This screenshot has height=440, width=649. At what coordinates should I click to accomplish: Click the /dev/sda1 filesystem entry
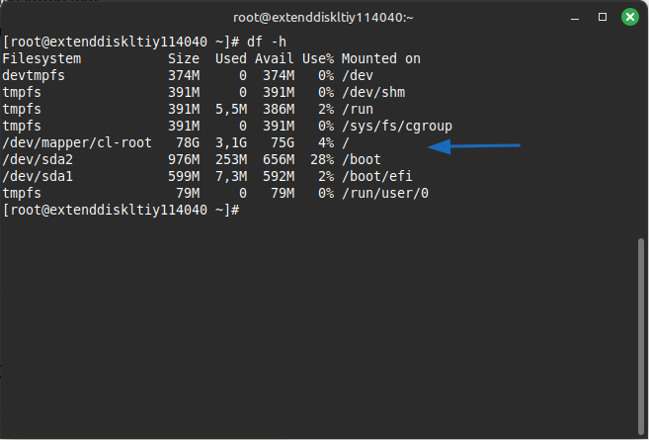click(40, 177)
